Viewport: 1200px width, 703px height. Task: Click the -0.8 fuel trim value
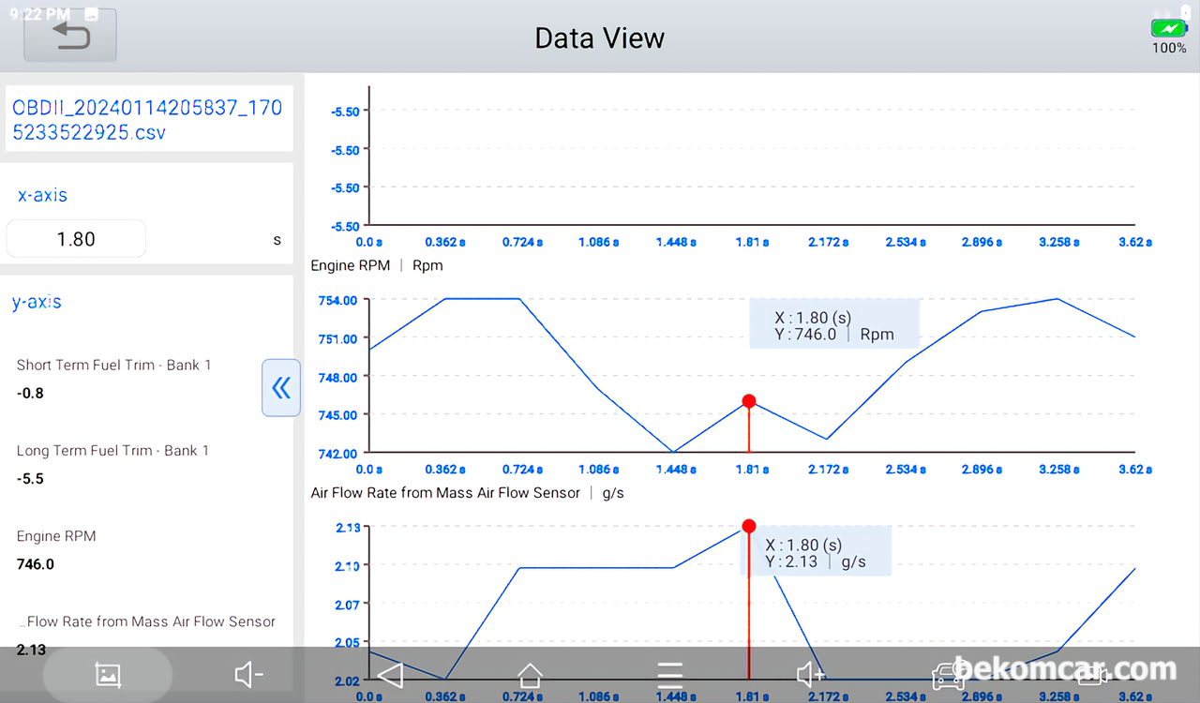30,394
